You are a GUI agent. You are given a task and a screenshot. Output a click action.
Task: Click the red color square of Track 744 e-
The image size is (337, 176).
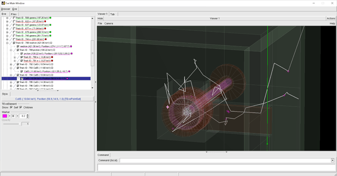[x=45, y=39]
